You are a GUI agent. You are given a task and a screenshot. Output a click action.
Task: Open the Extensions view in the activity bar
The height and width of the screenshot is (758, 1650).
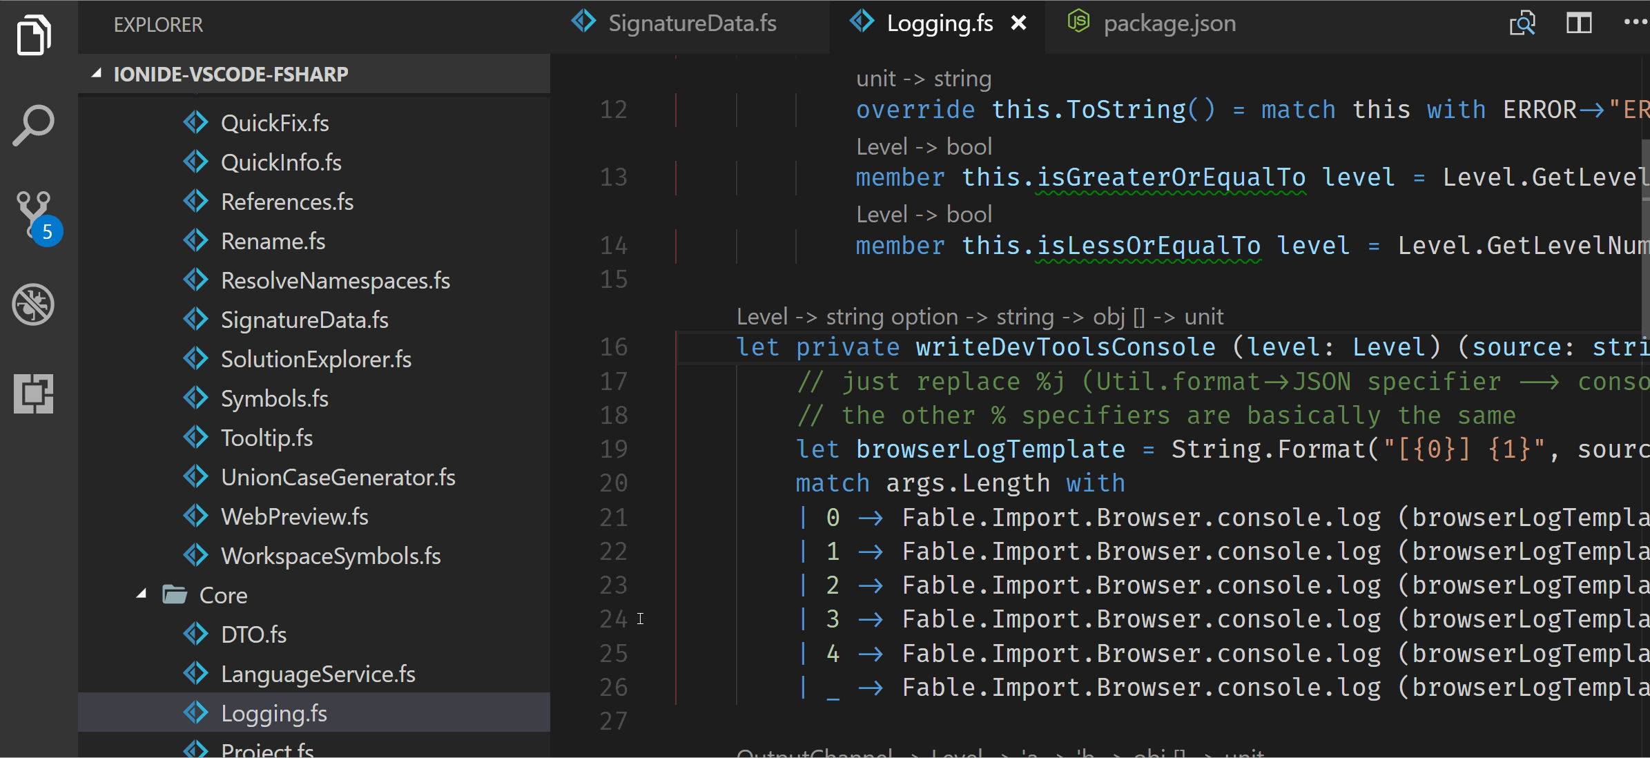(x=32, y=393)
